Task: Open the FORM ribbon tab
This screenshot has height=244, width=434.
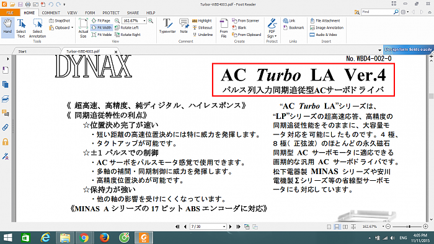Action: (x=90, y=13)
